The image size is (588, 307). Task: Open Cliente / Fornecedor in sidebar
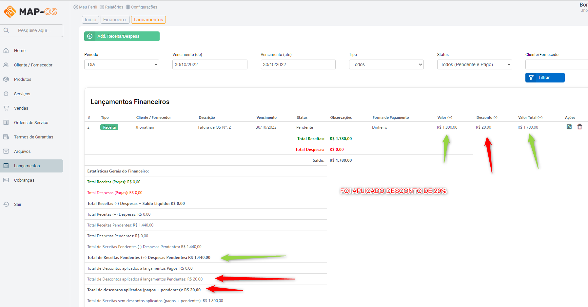tap(33, 65)
